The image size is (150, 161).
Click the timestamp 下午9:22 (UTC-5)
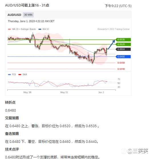coord(118,6)
